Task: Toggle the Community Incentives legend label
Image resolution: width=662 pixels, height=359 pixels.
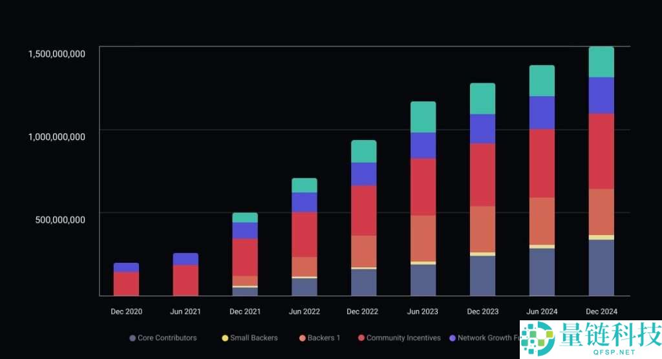Action: 403,338
